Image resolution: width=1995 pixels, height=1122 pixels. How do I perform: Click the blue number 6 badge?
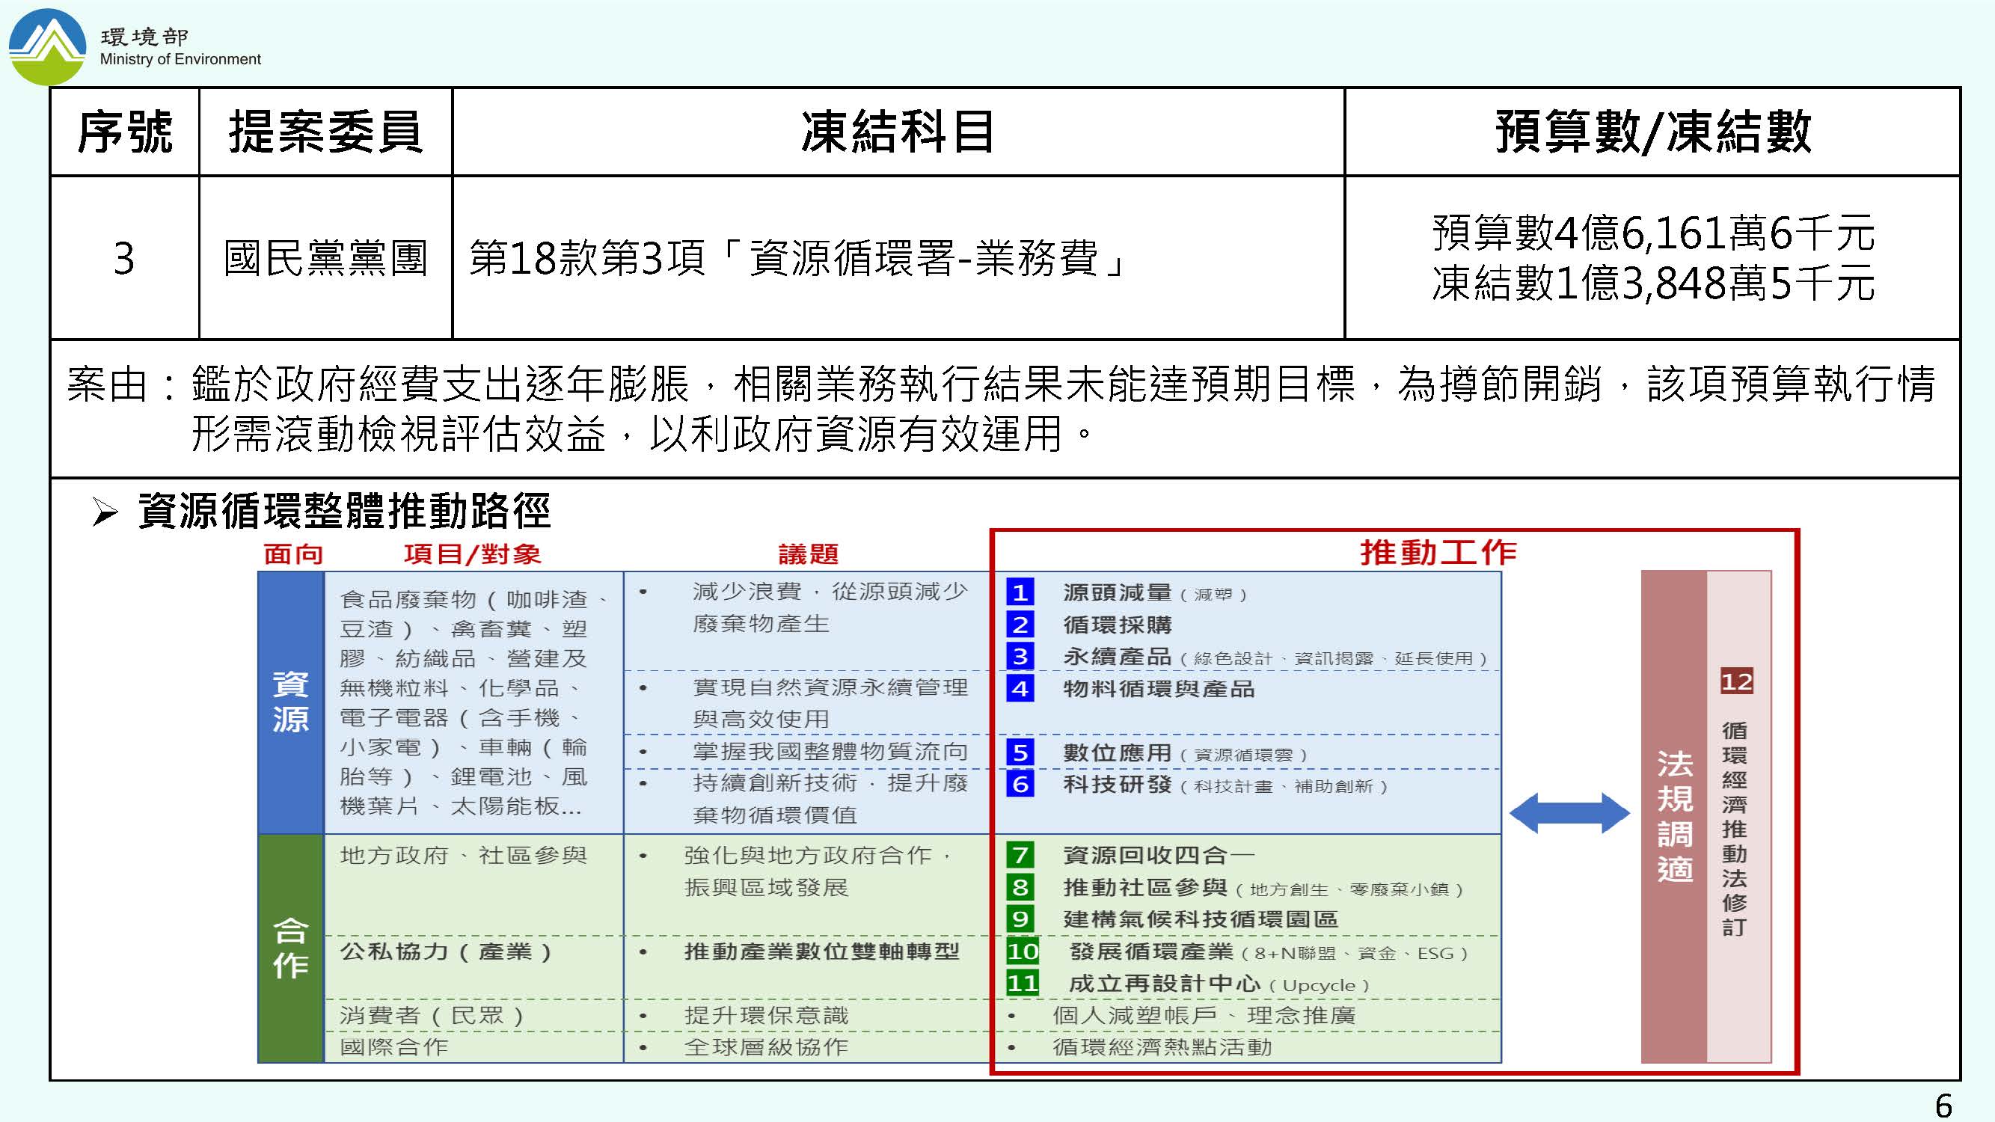click(x=1020, y=785)
